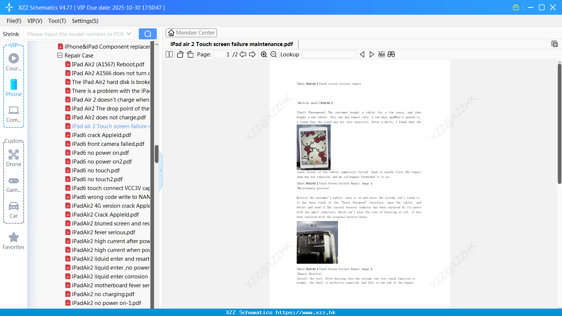Open the Car category
The width and height of the screenshot is (562, 316).
(14, 210)
